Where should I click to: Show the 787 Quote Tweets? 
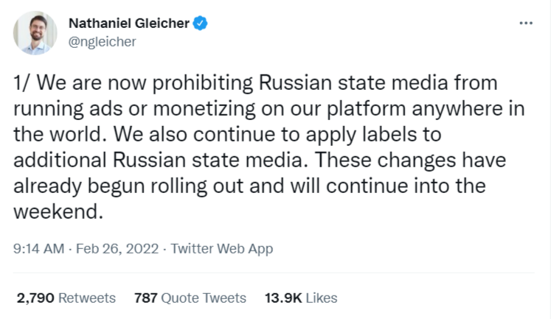[190, 298]
